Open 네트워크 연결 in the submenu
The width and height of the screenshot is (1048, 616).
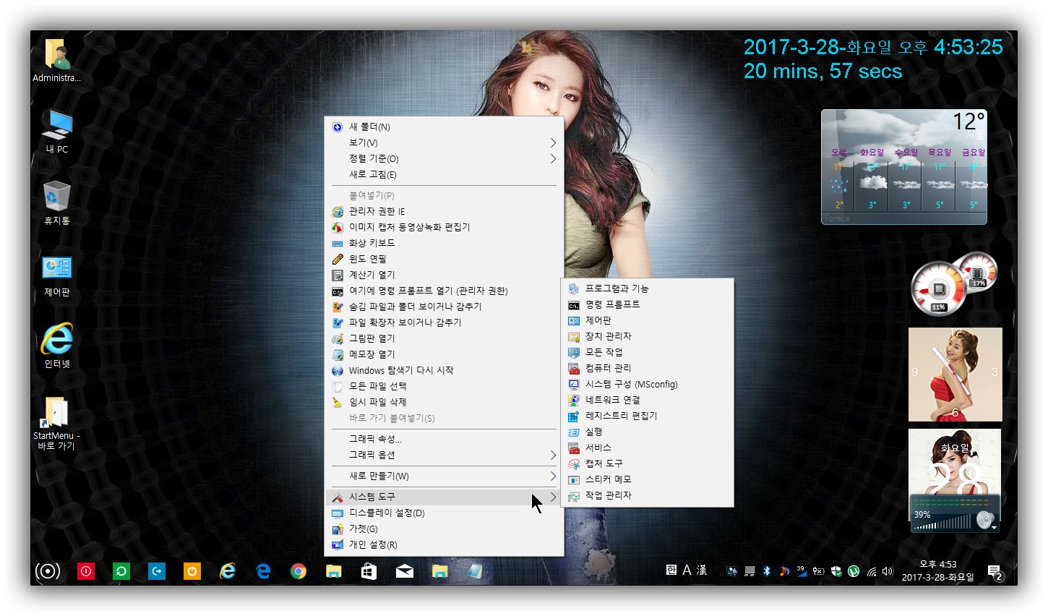click(x=648, y=400)
